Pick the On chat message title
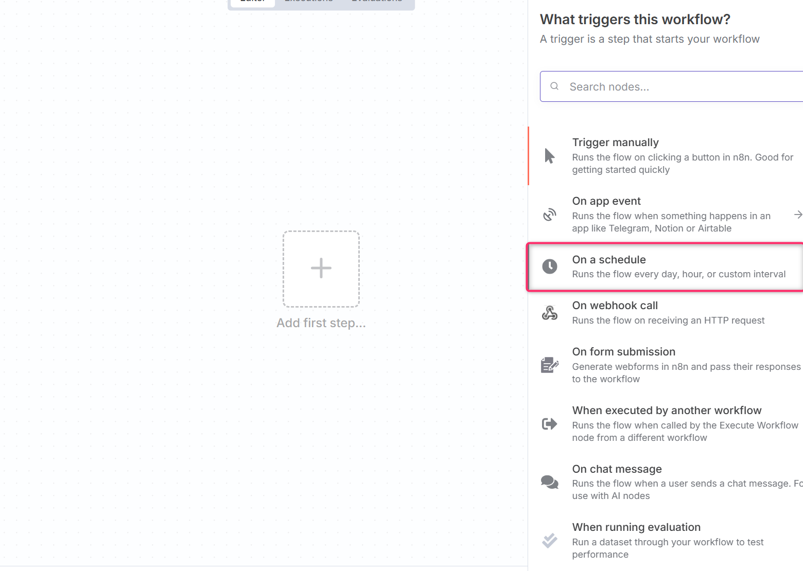 (617, 469)
